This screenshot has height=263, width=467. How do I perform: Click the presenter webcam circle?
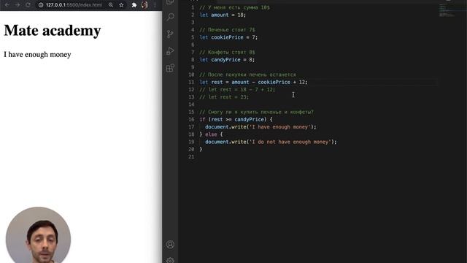tap(38, 235)
